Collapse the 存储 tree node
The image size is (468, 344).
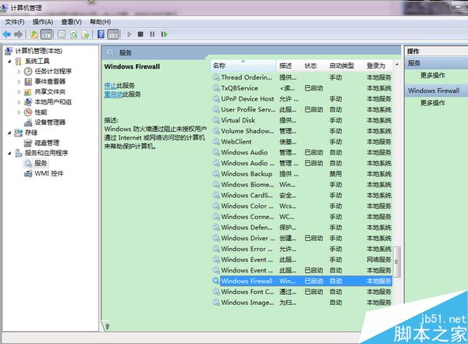[x=9, y=133]
